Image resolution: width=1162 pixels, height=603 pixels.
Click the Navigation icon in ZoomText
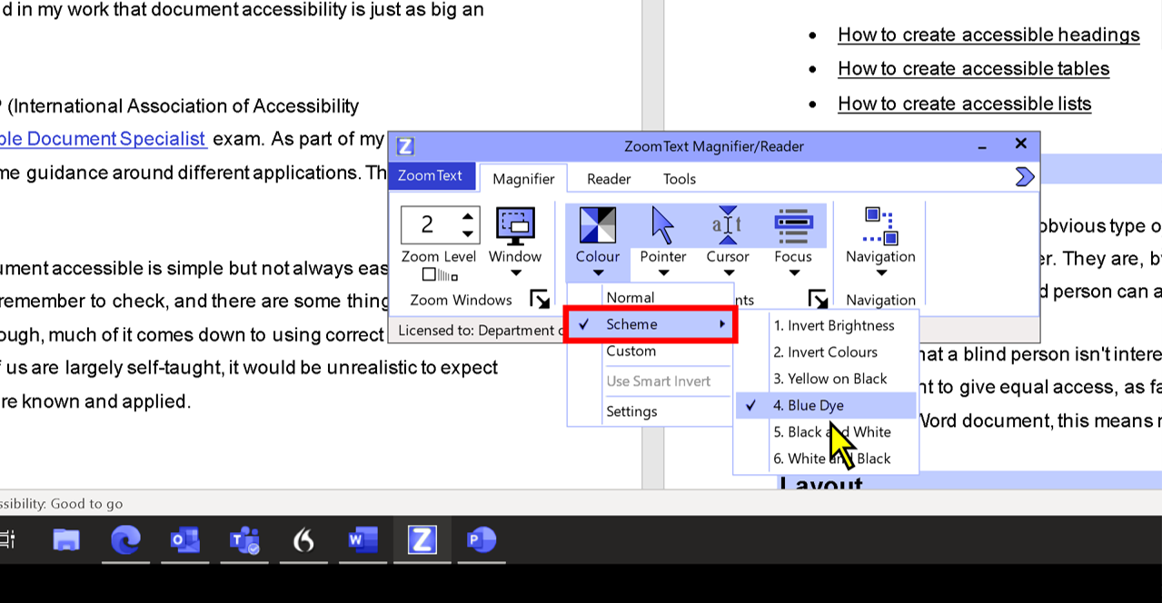(880, 225)
